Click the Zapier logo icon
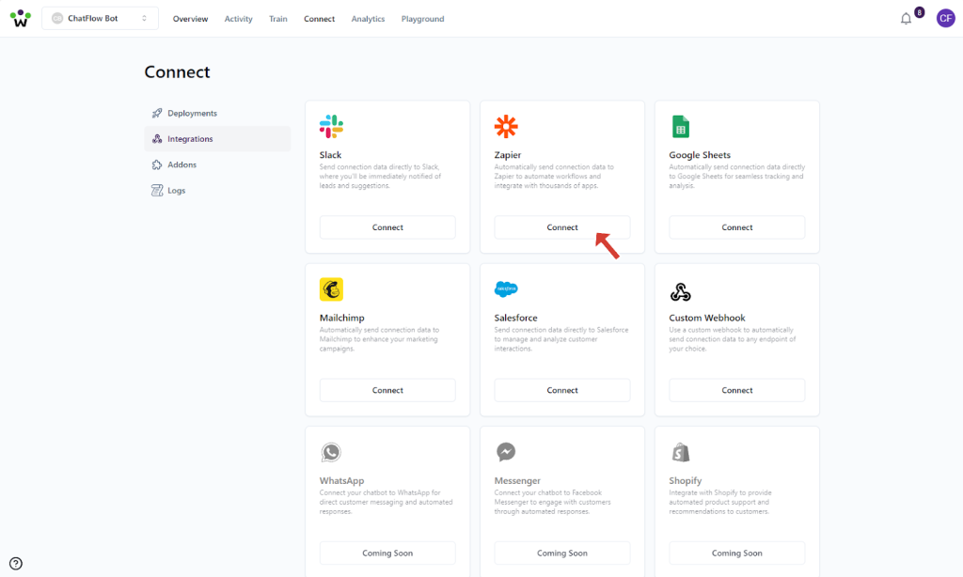 pyautogui.click(x=506, y=127)
